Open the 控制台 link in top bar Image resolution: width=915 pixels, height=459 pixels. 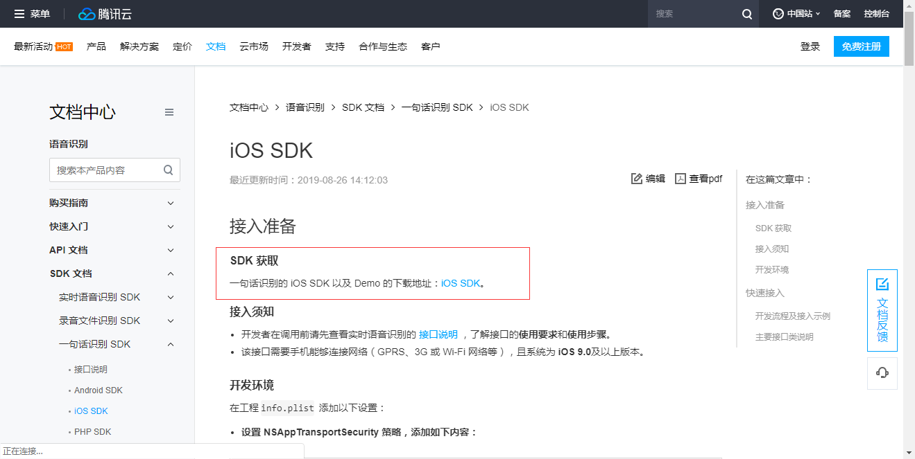coord(877,14)
